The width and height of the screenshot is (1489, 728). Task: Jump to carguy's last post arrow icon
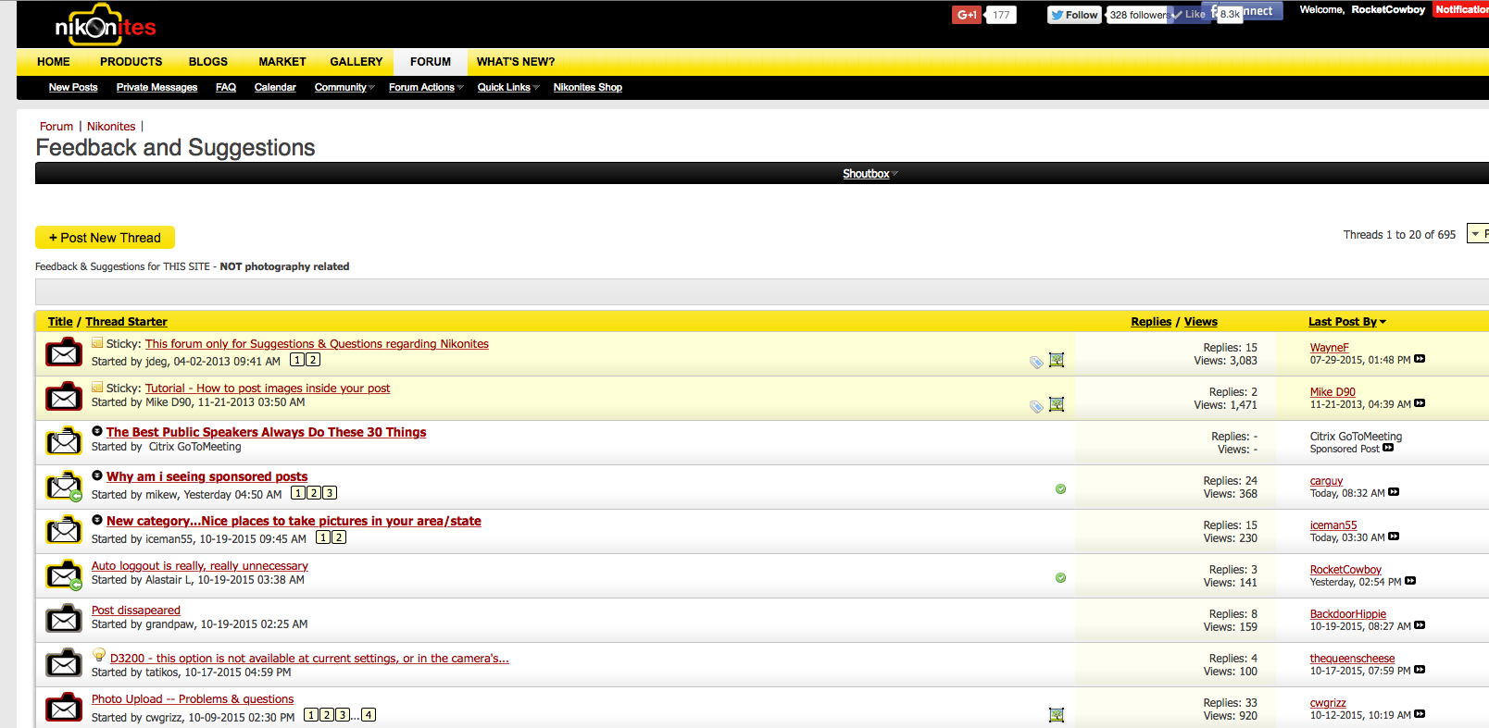(1394, 492)
